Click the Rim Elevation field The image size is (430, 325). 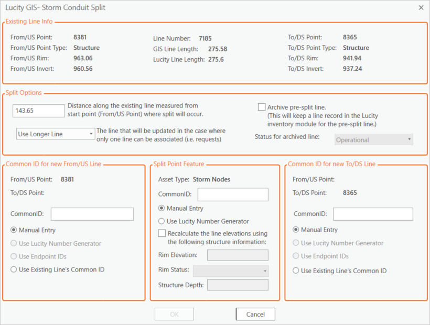pyautogui.click(x=238, y=255)
